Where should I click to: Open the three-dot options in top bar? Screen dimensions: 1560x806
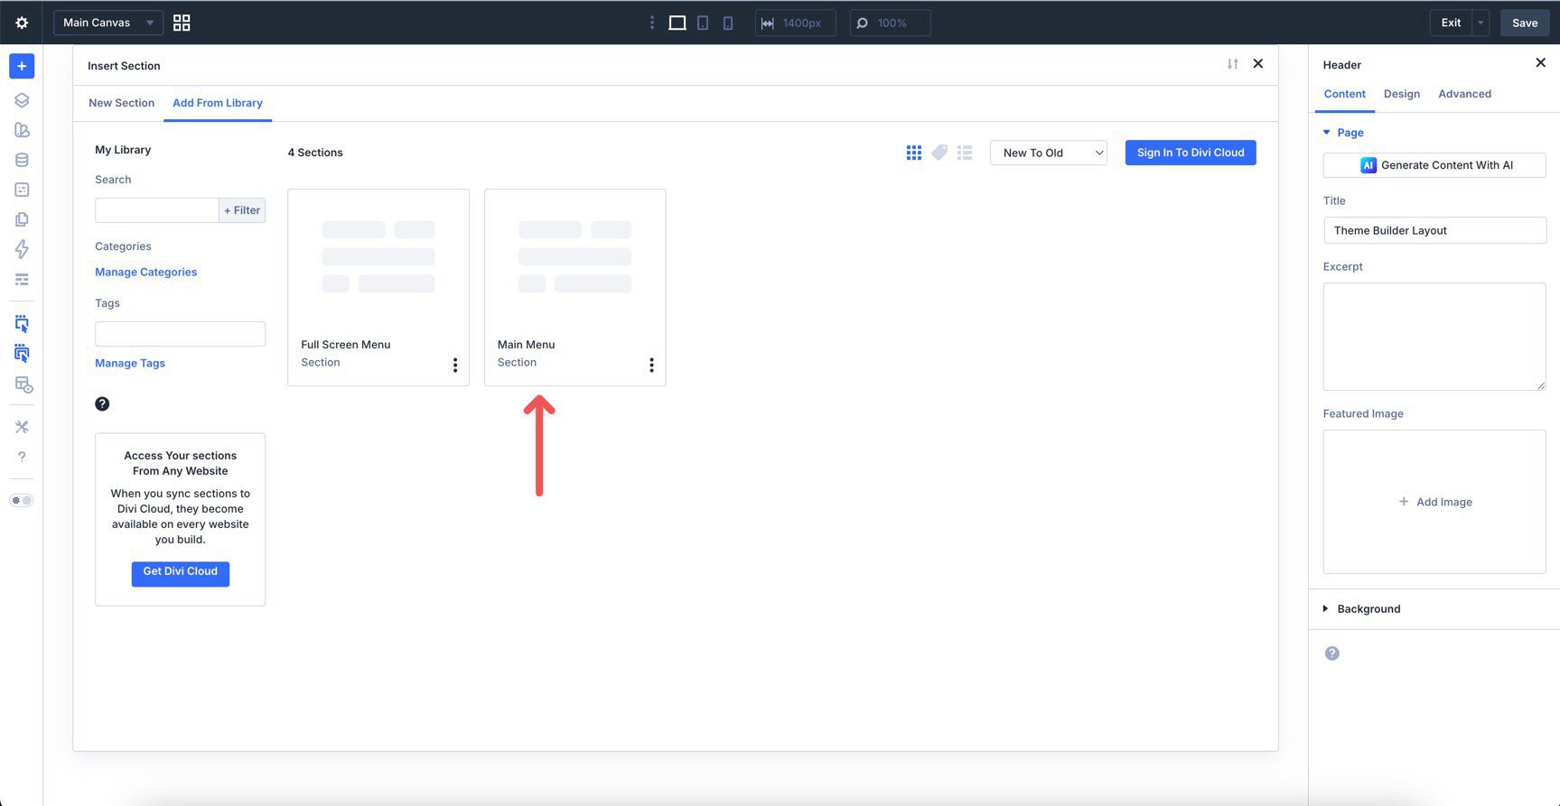tap(651, 23)
